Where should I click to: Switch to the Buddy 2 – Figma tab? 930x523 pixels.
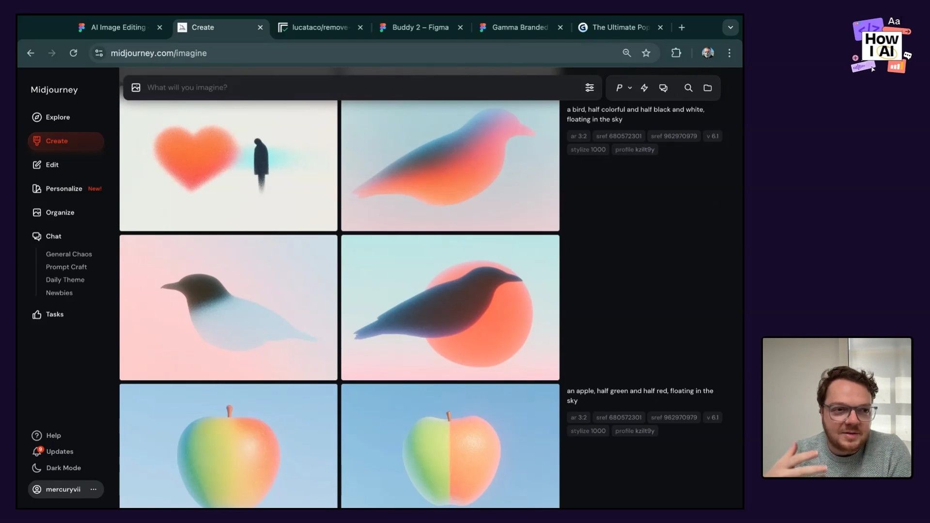pos(420,28)
